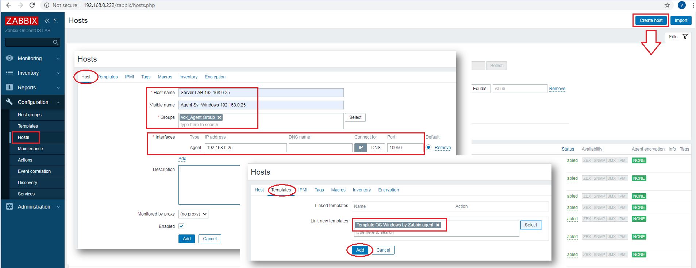Remove vck_Agent Group tag with x
The width and height of the screenshot is (696, 268).
coord(219,117)
